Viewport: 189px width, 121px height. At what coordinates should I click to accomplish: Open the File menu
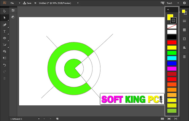click(x=12, y=3)
